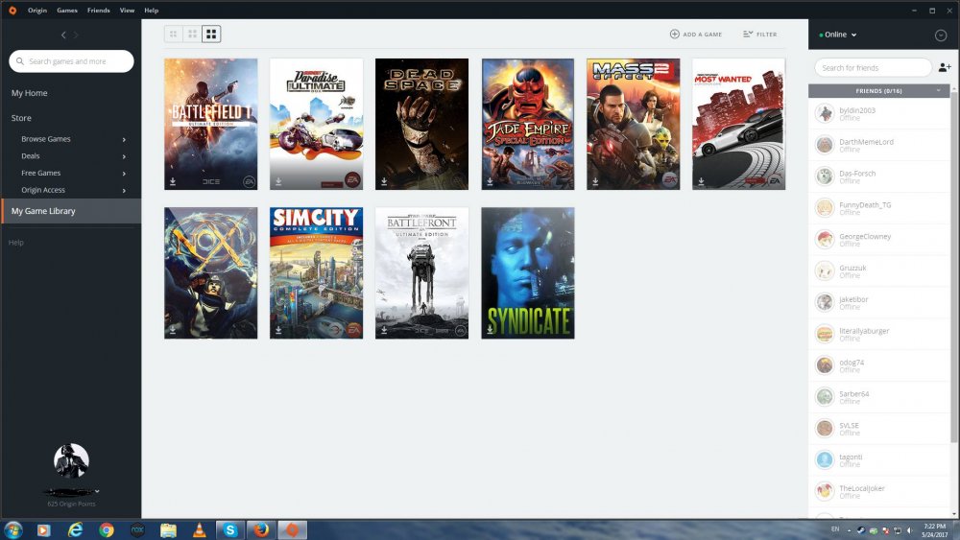
Task: Select friend DarthMemeLord
Action: click(878, 145)
